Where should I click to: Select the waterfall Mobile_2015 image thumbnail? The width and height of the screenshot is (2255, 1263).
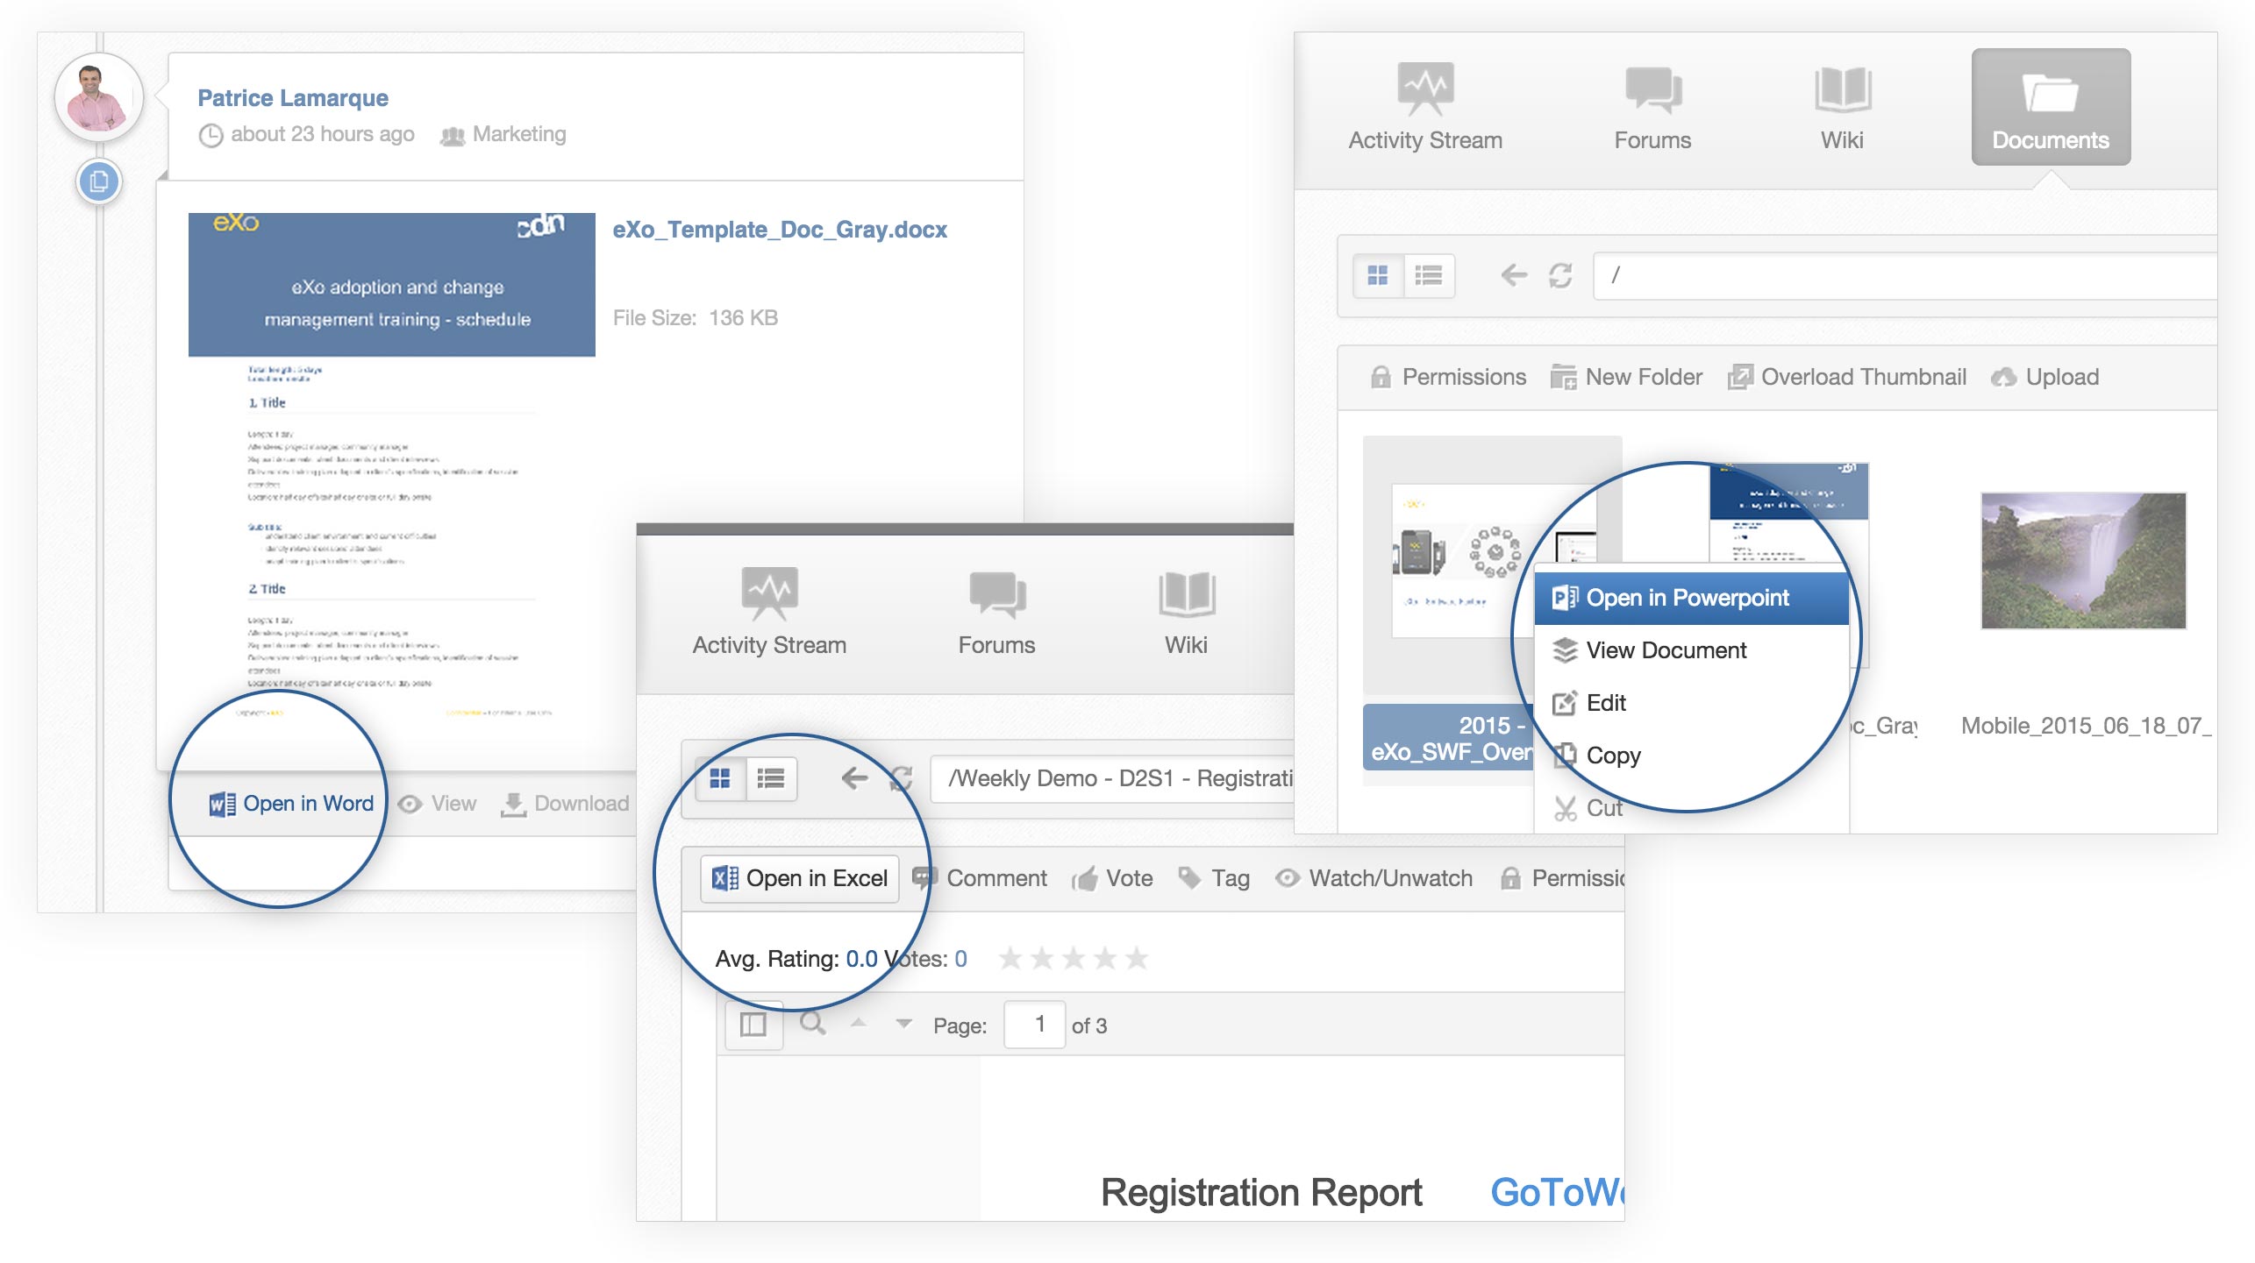point(2083,561)
